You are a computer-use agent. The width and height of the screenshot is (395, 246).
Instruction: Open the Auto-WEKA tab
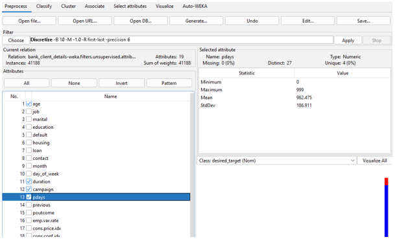point(195,6)
